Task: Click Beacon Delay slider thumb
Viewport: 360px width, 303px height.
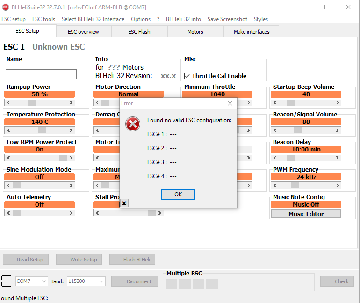Action: (291, 158)
